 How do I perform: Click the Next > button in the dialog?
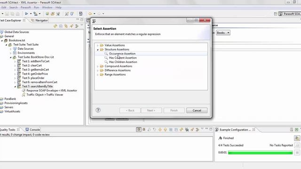click(151, 110)
